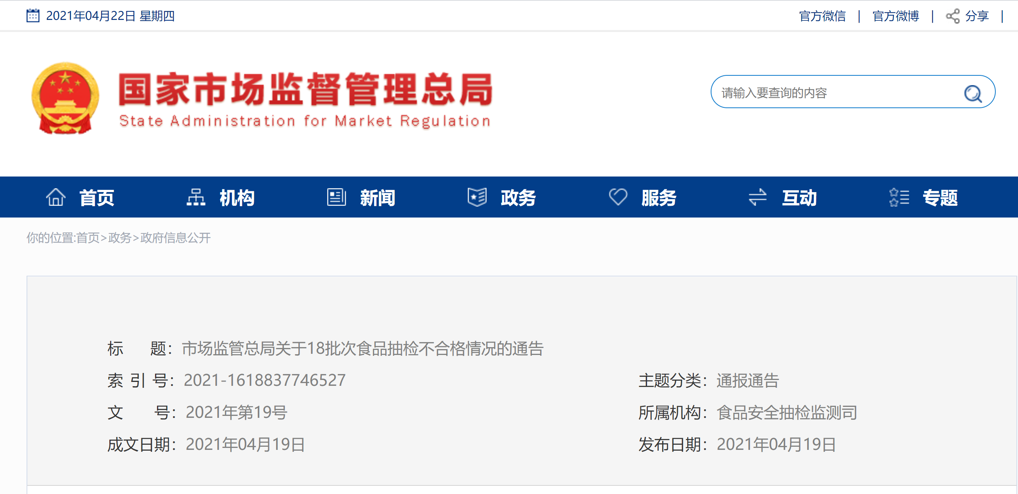
Task: Open the 首页 navigation menu item
Action: point(97,198)
